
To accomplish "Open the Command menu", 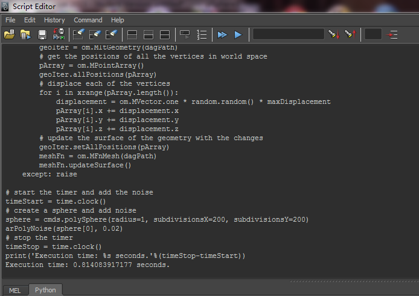I will [88, 20].
